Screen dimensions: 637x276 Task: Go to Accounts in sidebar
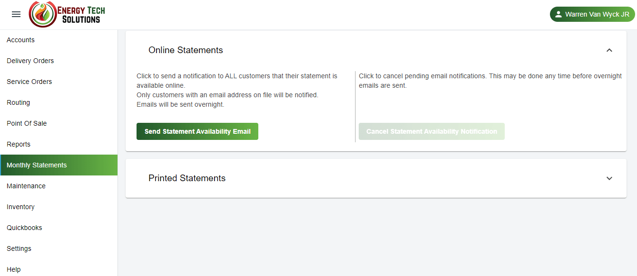[x=20, y=40]
